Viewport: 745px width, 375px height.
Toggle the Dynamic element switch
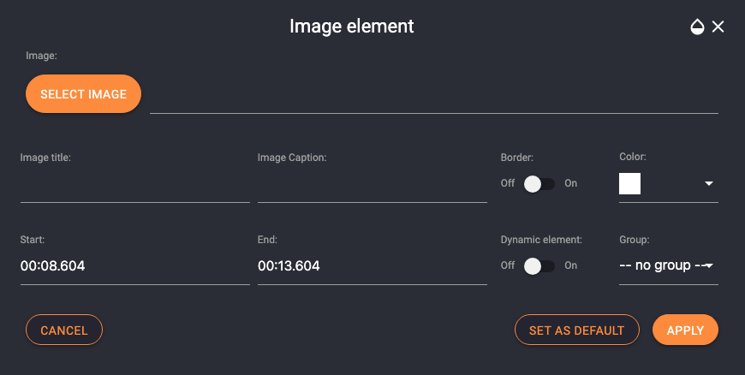point(539,266)
